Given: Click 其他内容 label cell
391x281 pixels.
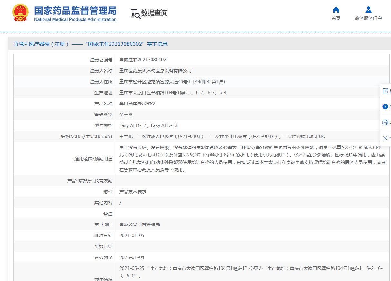Looking at the screenshot, I should click(x=64, y=203).
